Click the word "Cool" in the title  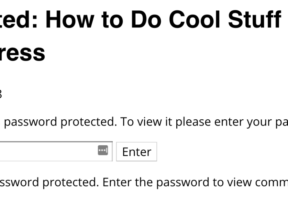pyautogui.click(x=195, y=19)
